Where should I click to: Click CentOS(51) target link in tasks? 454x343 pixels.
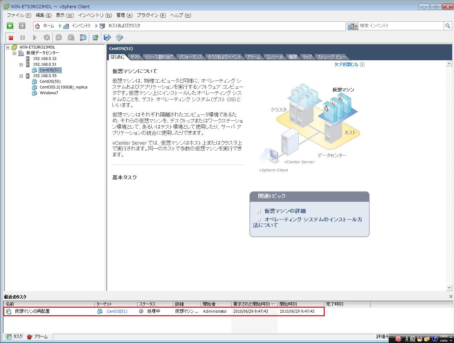pos(117,311)
